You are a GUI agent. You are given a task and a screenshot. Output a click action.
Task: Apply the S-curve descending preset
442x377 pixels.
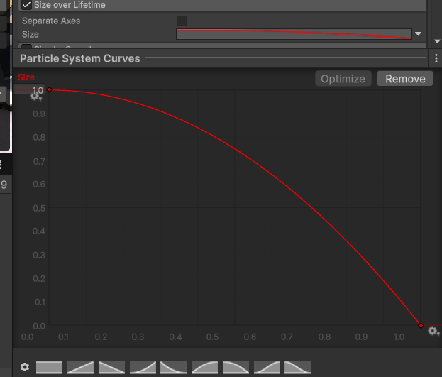click(298, 367)
